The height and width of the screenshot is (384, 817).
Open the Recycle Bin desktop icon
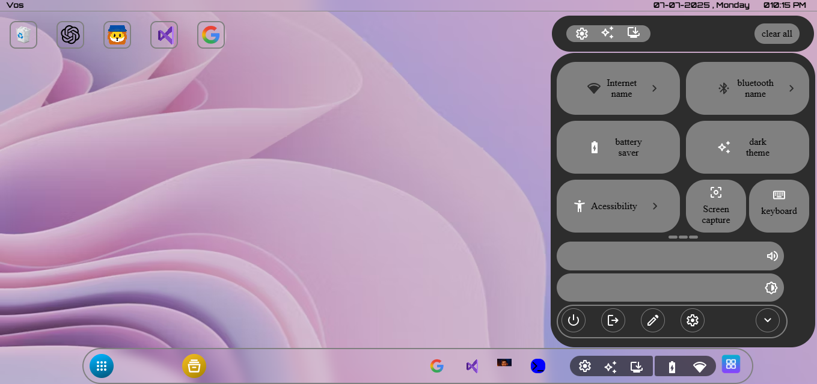(23, 35)
